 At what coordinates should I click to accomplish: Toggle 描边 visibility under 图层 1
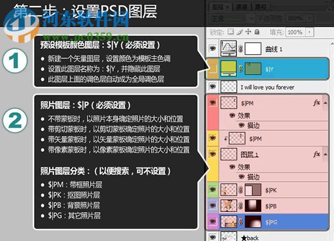[241, 177]
